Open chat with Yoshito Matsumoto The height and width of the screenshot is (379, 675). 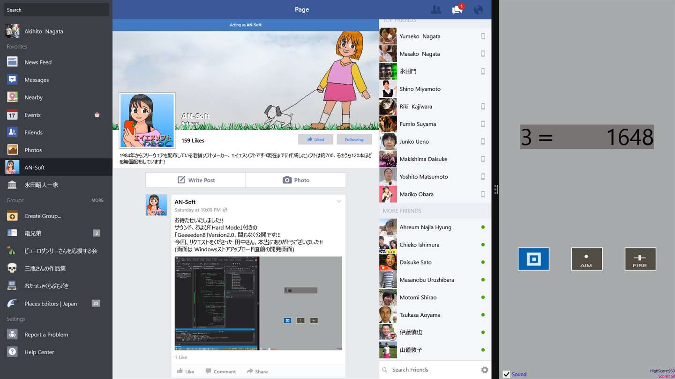point(435,177)
